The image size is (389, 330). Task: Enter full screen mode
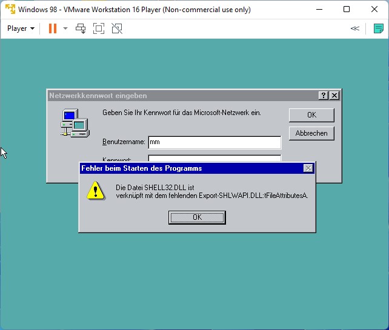99,28
